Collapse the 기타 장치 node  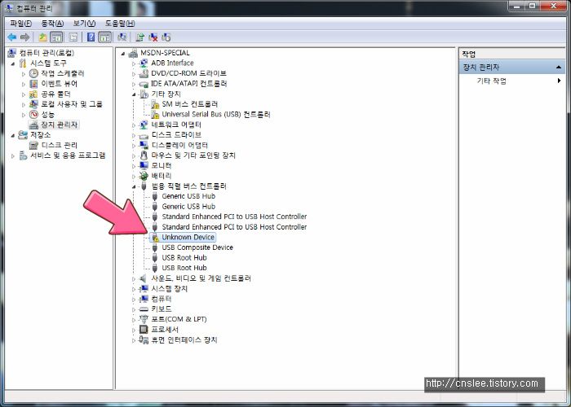[134, 94]
